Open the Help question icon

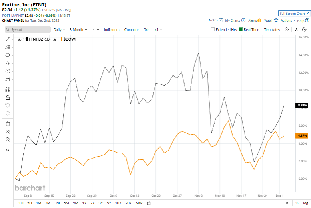[307, 20]
